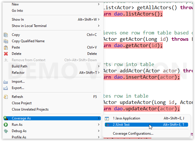Open the Refactor submenu arrow
Screen dimensions: 195x141
(x=99, y=73)
